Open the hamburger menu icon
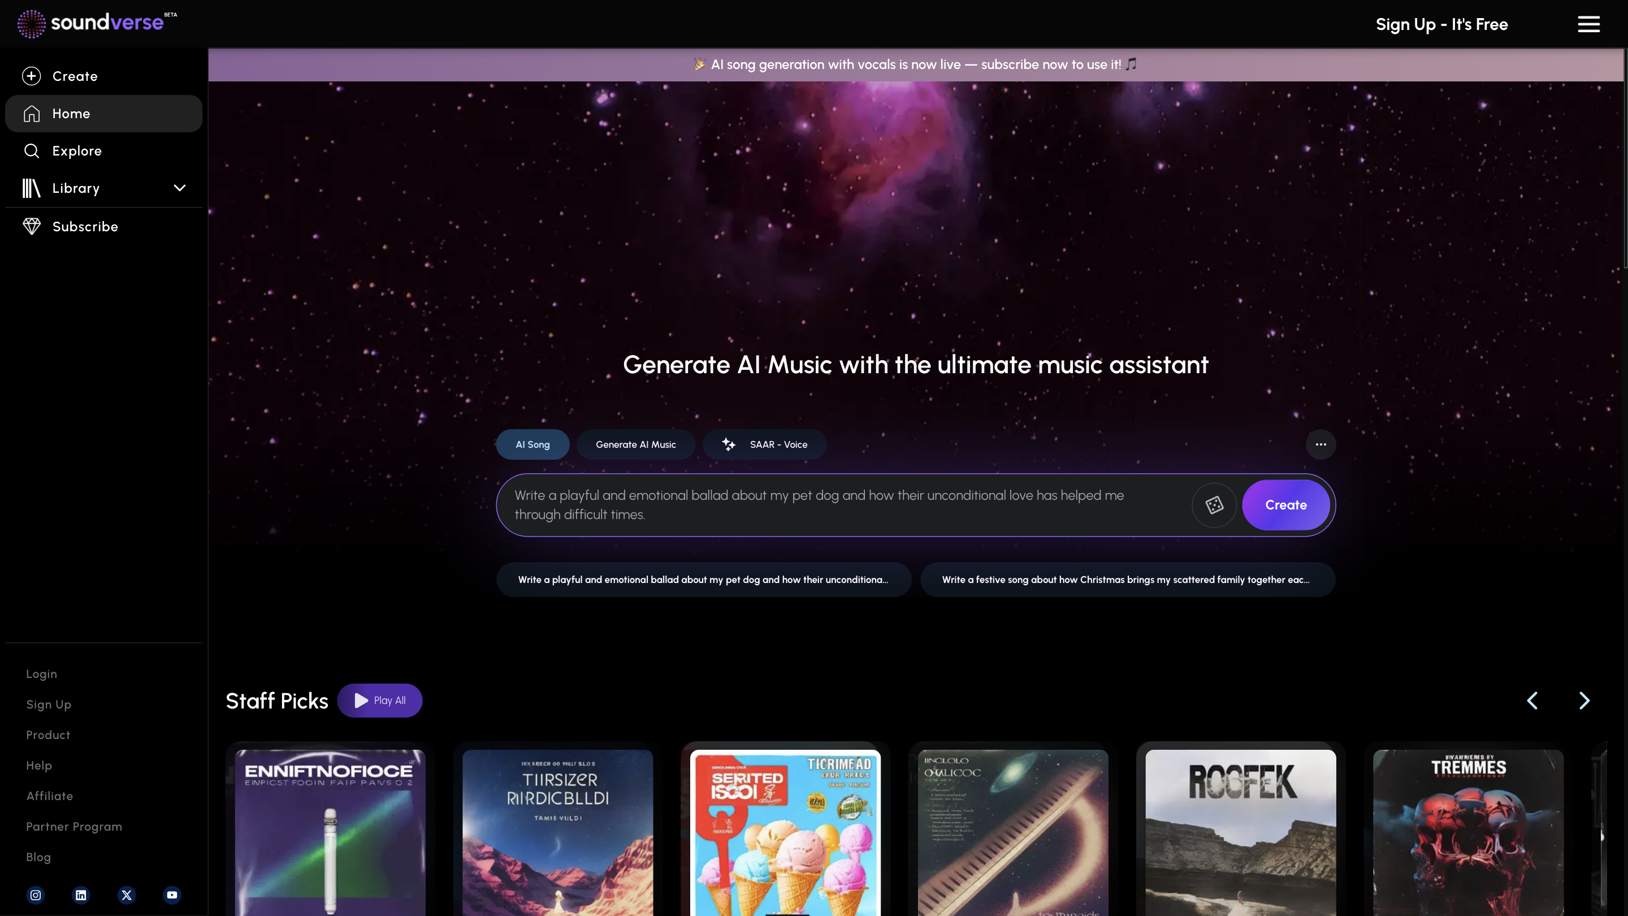Screen dimensions: 1628x916 click(x=1588, y=25)
